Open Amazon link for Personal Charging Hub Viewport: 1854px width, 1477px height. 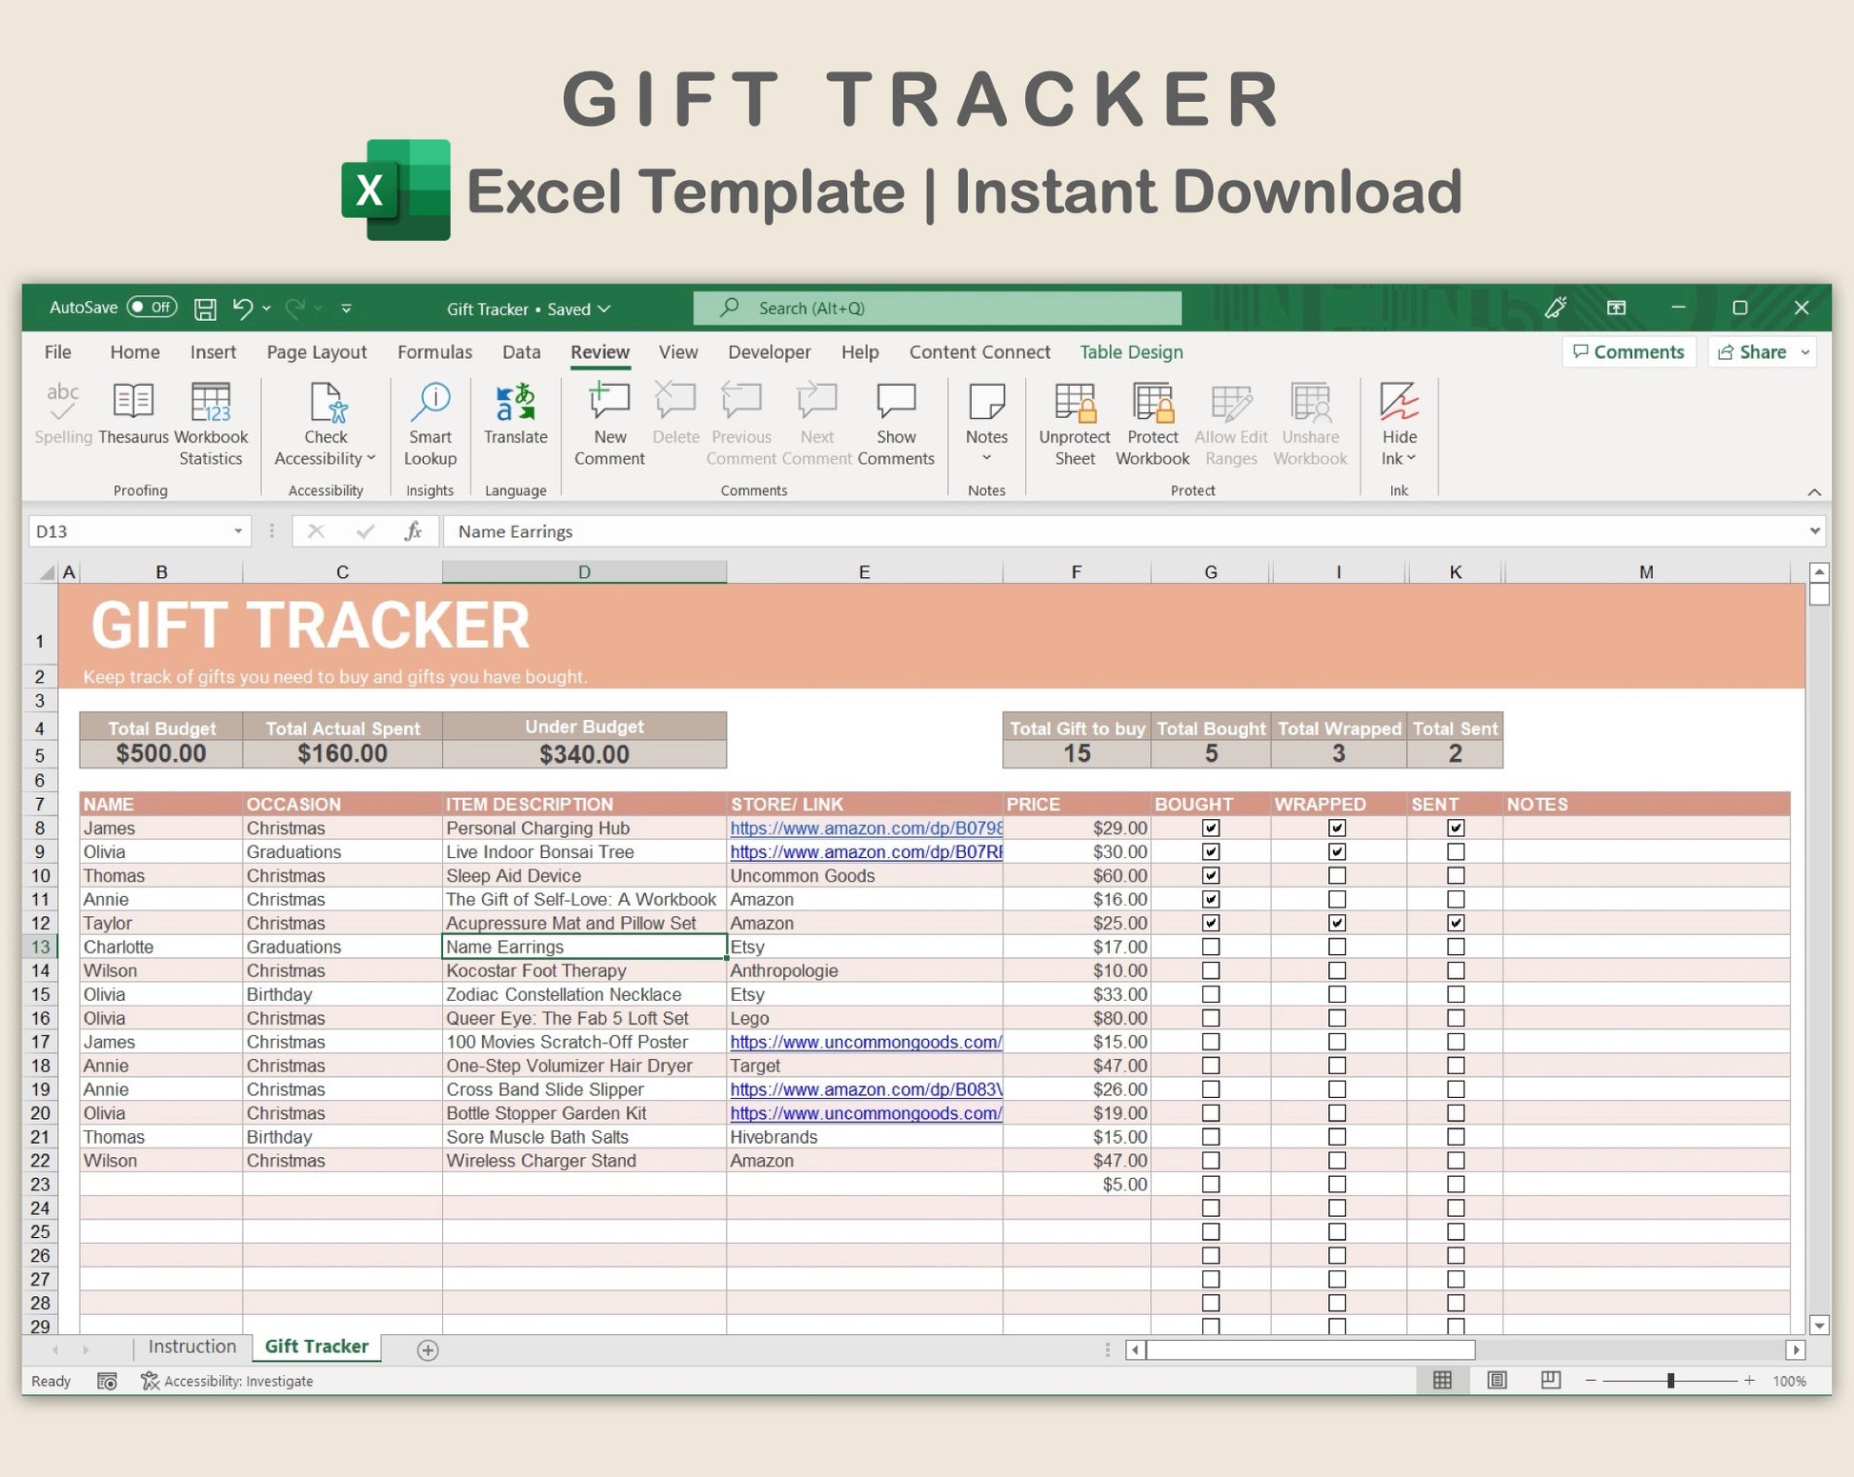pyautogui.click(x=866, y=828)
